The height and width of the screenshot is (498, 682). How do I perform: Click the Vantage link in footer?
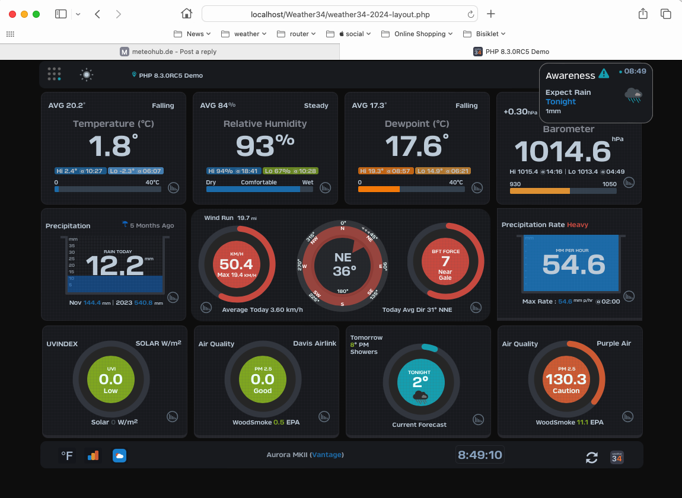[x=327, y=455]
